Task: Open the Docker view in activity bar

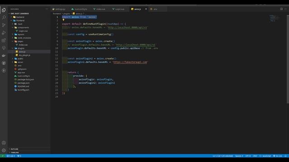Action: (4, 55)
